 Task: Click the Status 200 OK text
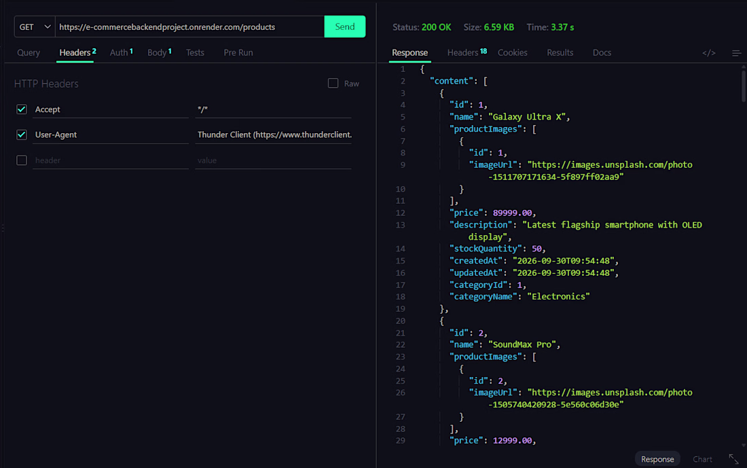click(422, 27)
